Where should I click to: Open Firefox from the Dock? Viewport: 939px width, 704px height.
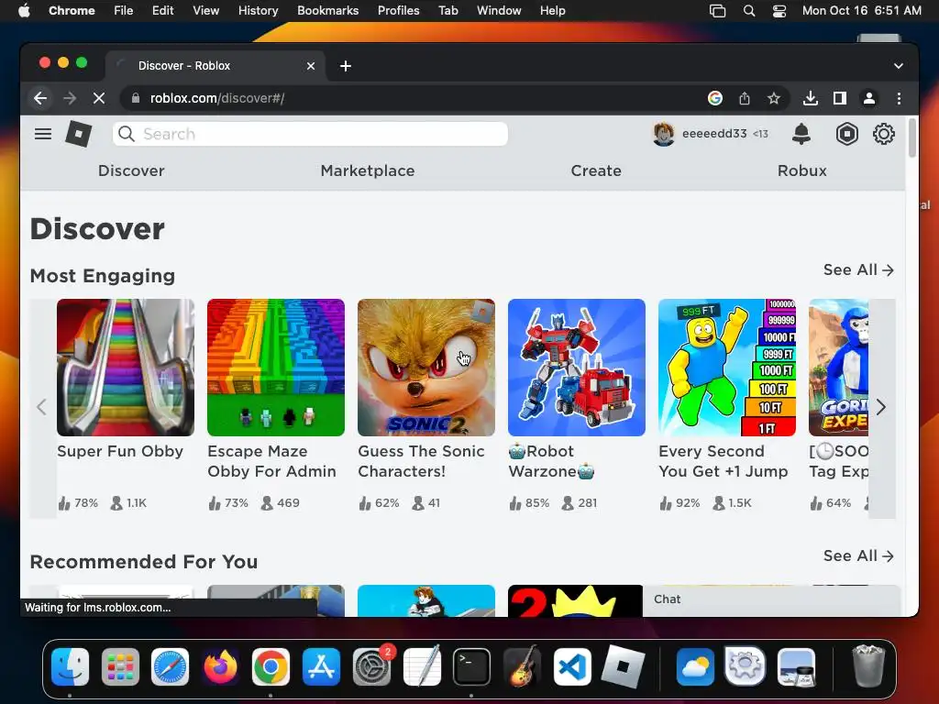[220, 666]
